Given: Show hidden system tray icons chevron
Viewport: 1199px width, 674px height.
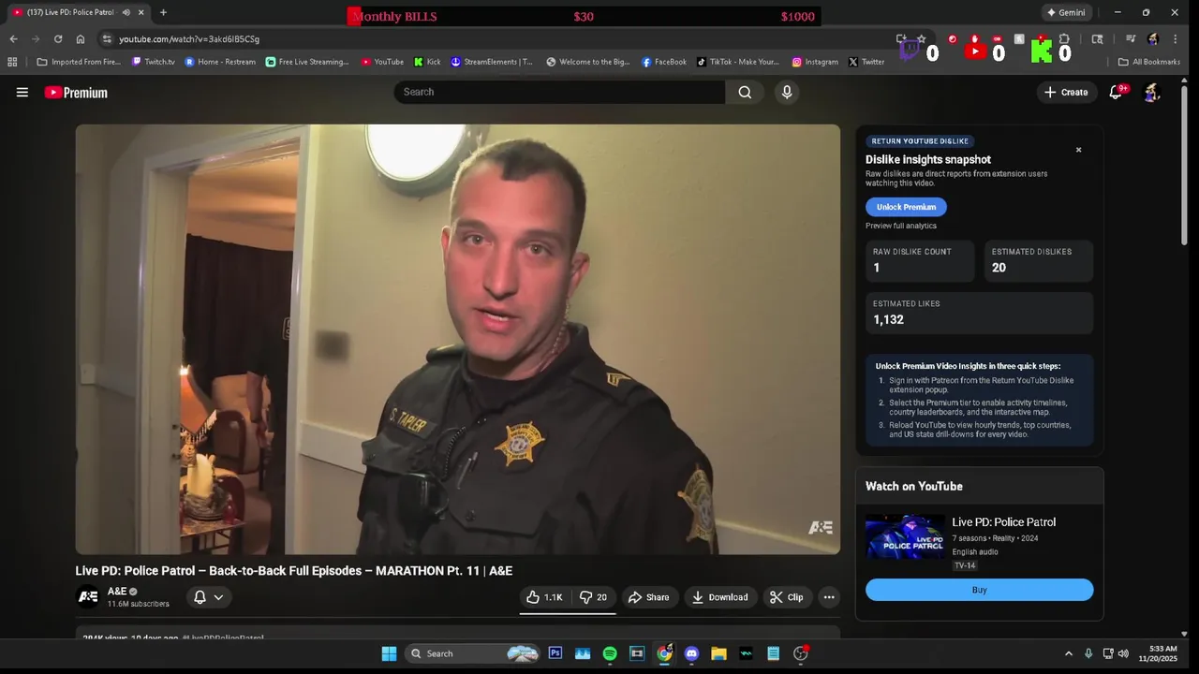Looking at the screenshot, I should (x=1068, y=653).
